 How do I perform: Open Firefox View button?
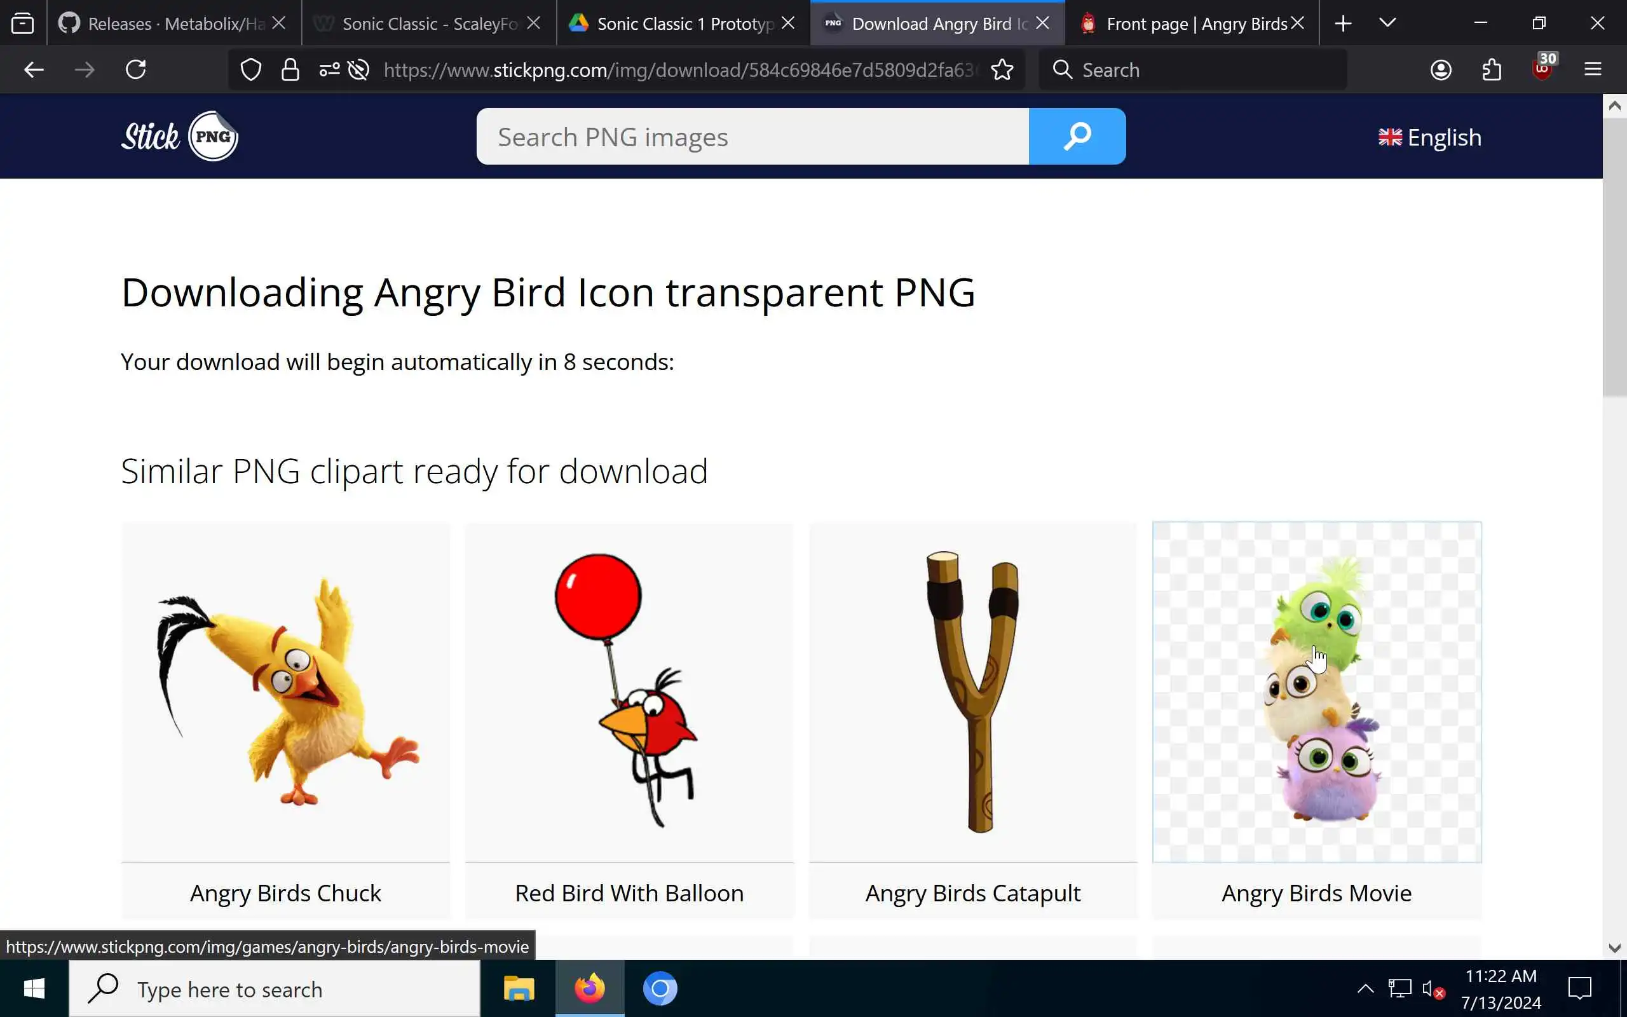pos(22,24)
